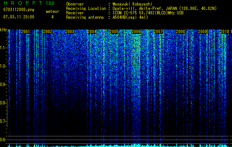
Task: Click the 0.8 frequency axis label
Action: pos(3,103)
